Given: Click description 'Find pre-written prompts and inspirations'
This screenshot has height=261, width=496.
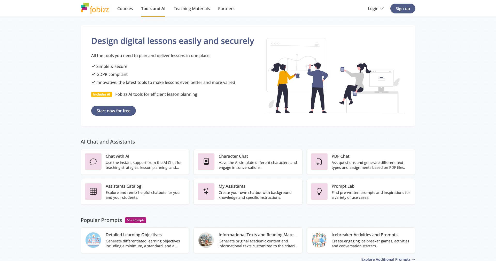Looking at the screenshot, I should pyautogui.click(x=371, y=195).
